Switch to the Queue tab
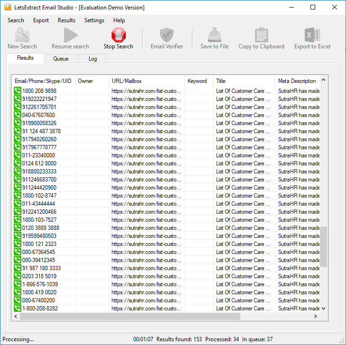346x345 pixels. click(x=61, y=59)
